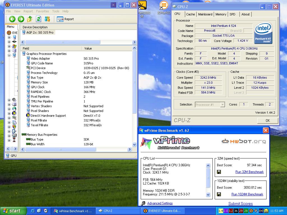The width and height of the screenshot is (287, 215).
Task: Select the AGP 2x: SiS 315 Pro device row
Action: coord(38,32)
